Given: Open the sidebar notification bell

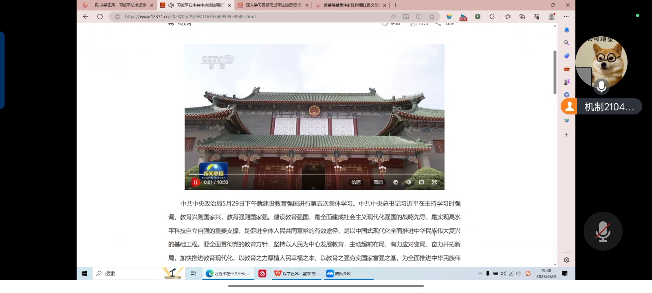Looking at the screenshot, I should (x=566, y=30).
